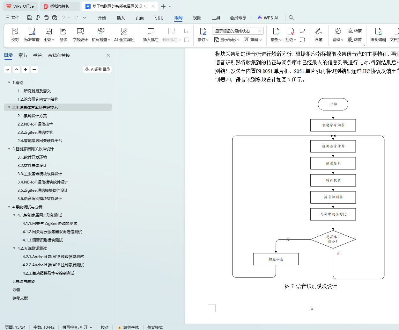Click the 转简 convert to simplified button
Screen dimensions: 399x330
coord(354,40)
